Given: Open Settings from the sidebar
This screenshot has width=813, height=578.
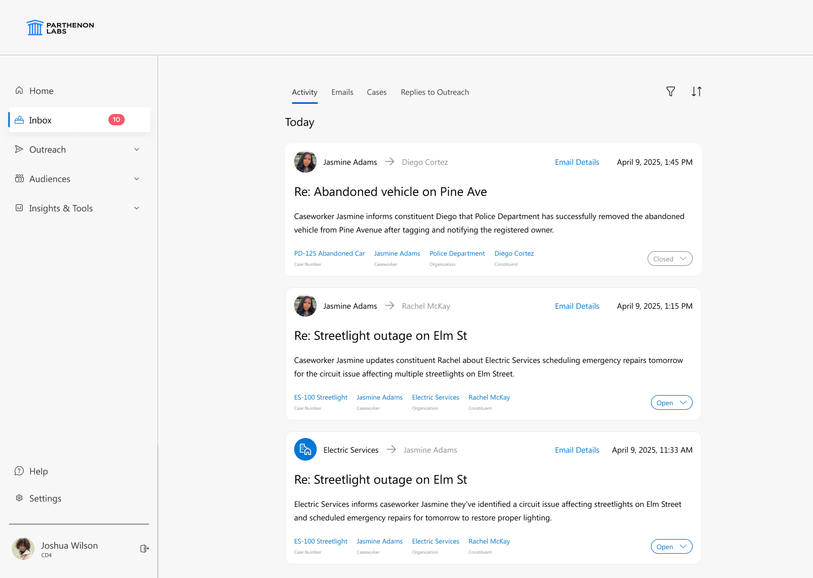Looking at the screenshot, I should click(45, 498).
